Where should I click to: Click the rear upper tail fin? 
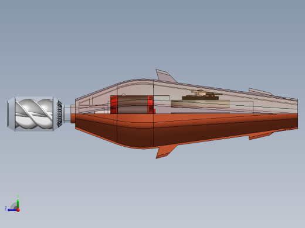pyautogui.click(x=261, y=92)
